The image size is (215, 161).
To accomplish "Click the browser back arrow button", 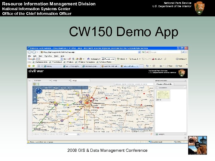I will pos(30,52).
